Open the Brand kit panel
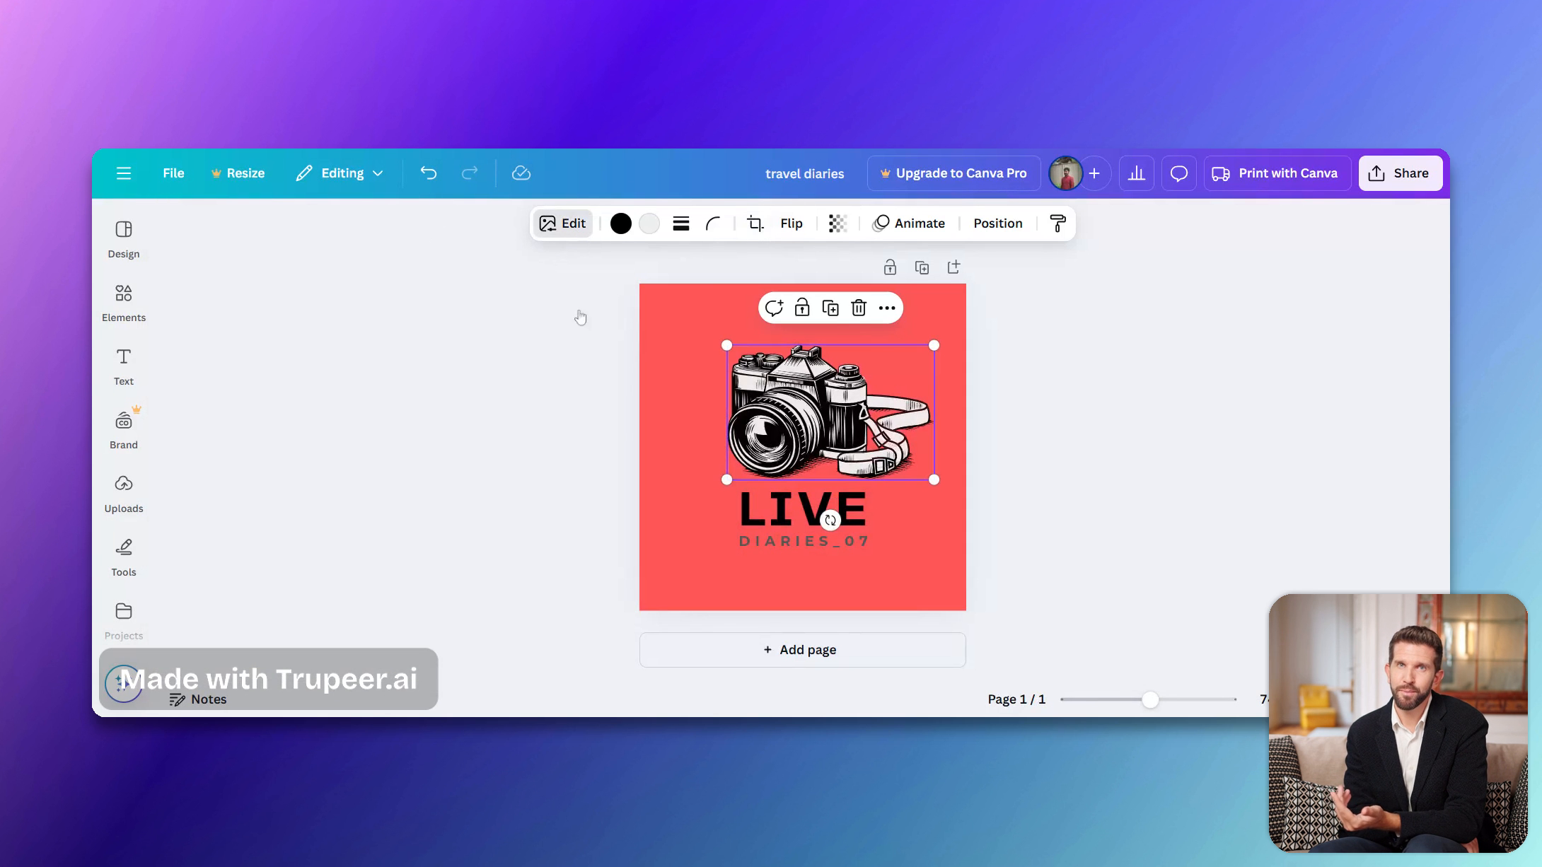 pos(123,428)
